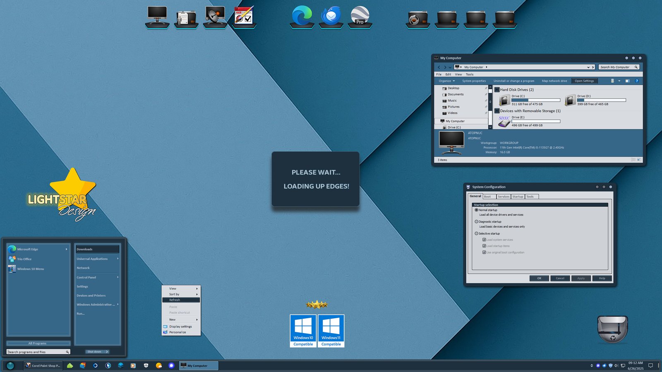Open the notification center tray icon
Image resolution: width=662 pixels, height=372 pixels.
650,365
